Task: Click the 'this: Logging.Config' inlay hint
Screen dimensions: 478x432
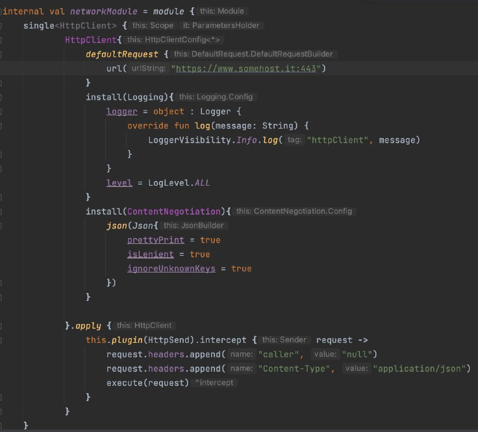Action: [216, 97]
